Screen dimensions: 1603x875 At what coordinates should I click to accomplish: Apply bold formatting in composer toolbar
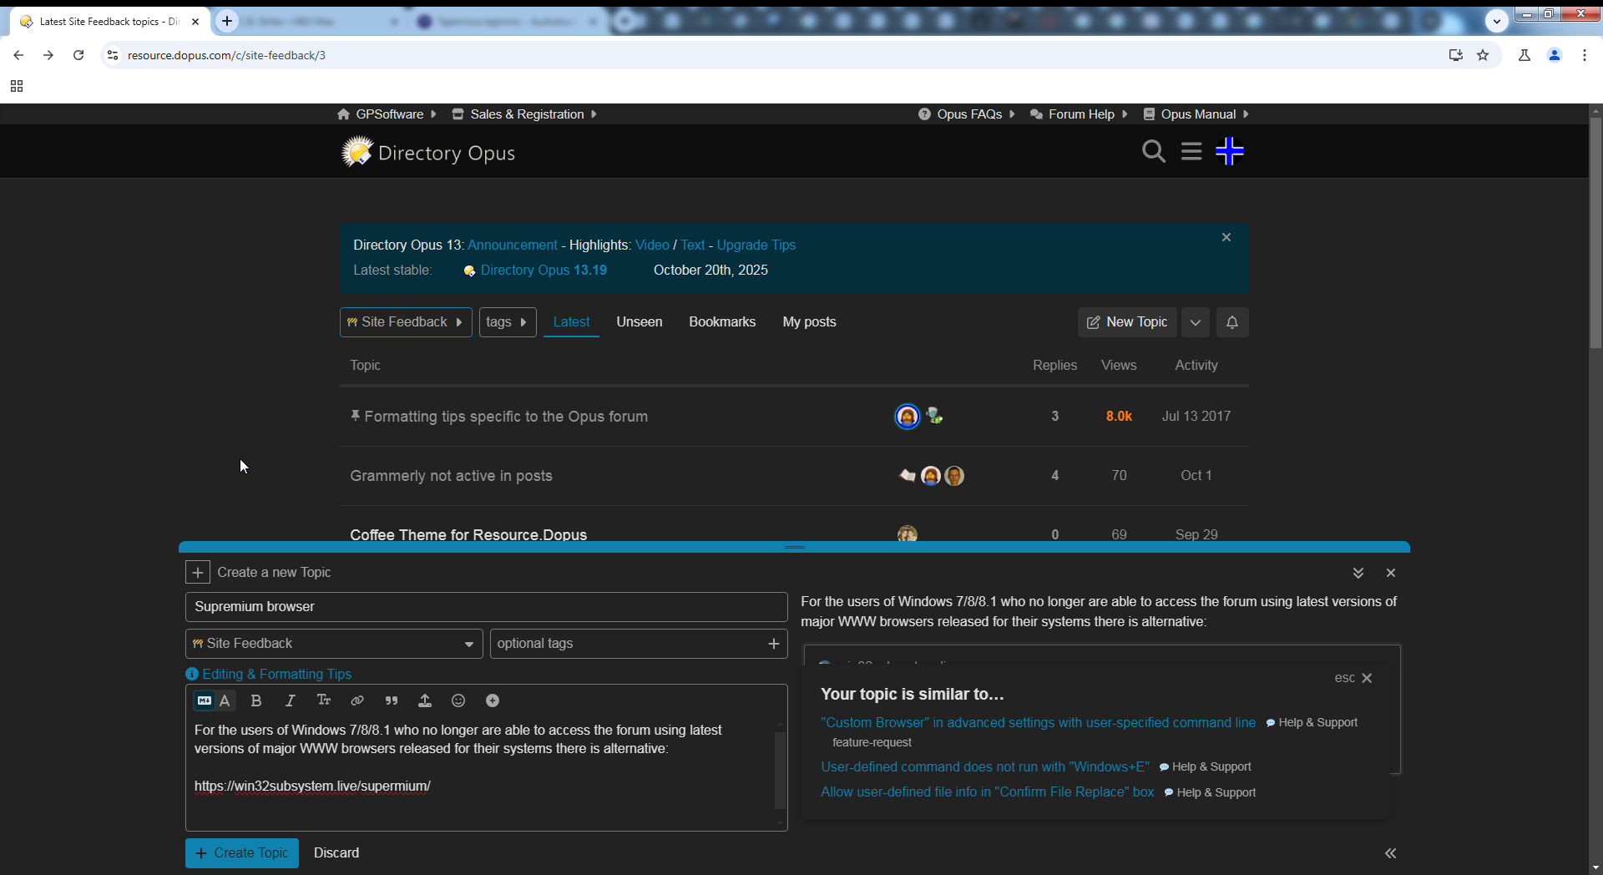[x=256, y=701]
